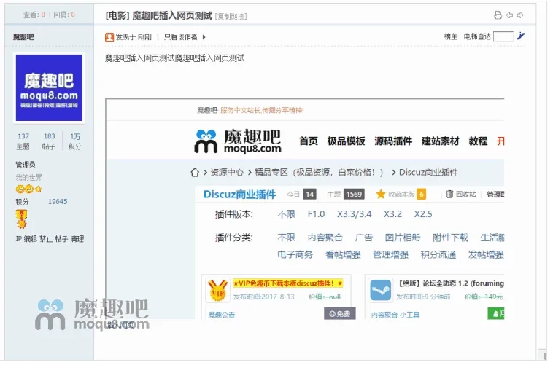The height and width of the screenshot is (365, 553).
Task: Select 只看该作者 link
Action: pyautogui.click(x=181, y=37)
